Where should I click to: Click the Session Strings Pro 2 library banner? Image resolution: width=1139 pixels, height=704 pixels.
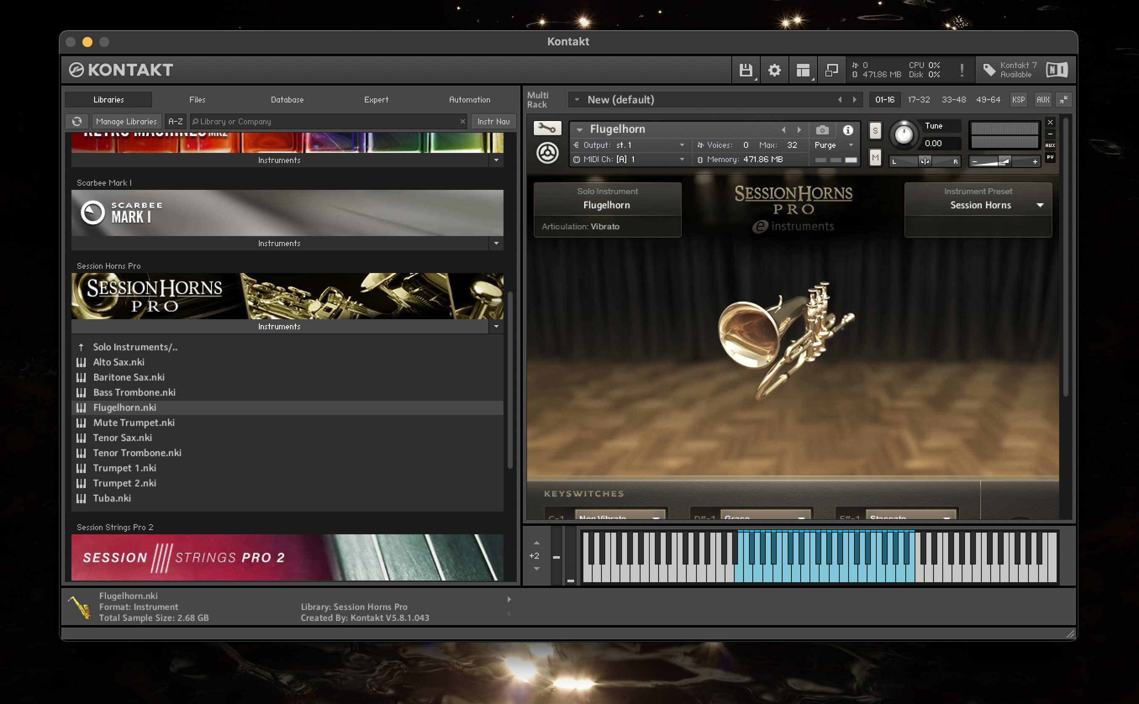coord(287,557)
